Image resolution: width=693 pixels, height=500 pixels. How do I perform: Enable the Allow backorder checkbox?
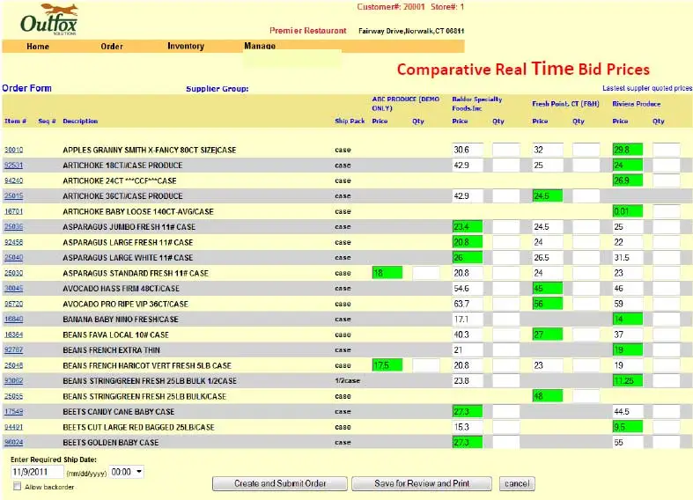point(18,487)
